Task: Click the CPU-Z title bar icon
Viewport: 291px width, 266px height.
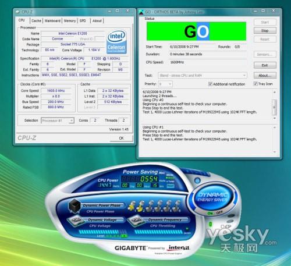Action: (18, 12)
